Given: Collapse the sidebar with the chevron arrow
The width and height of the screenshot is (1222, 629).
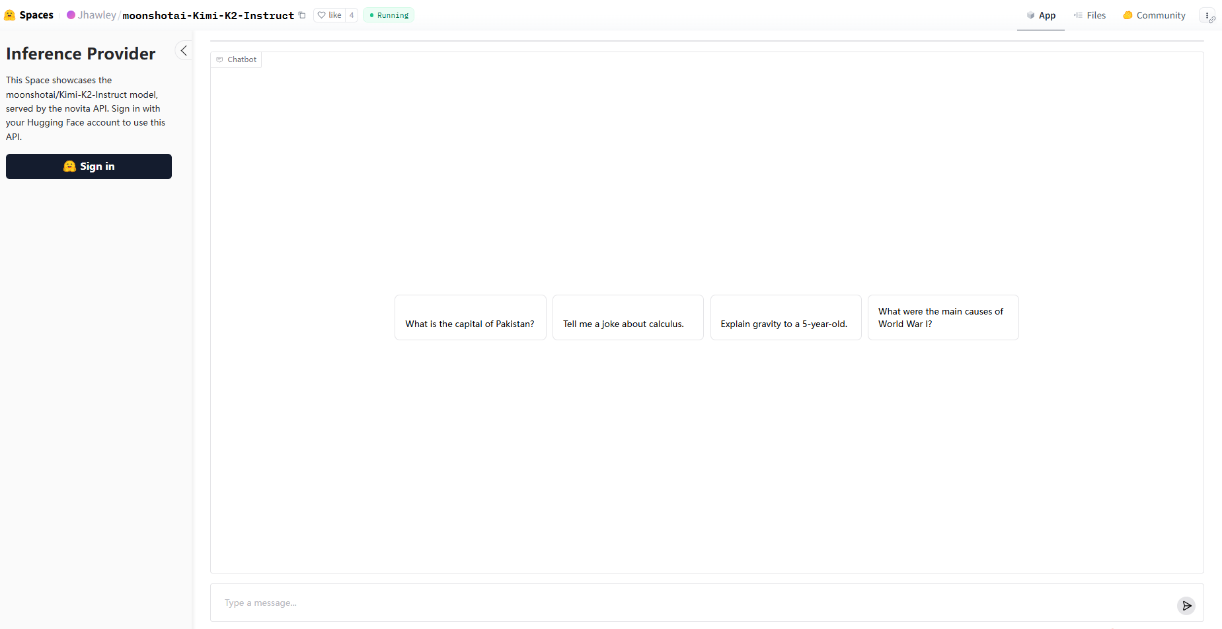Looking at the screenshot, I should [184, 50].
